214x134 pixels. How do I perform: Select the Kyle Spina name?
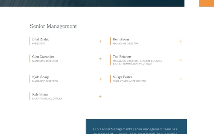[40, 94]
